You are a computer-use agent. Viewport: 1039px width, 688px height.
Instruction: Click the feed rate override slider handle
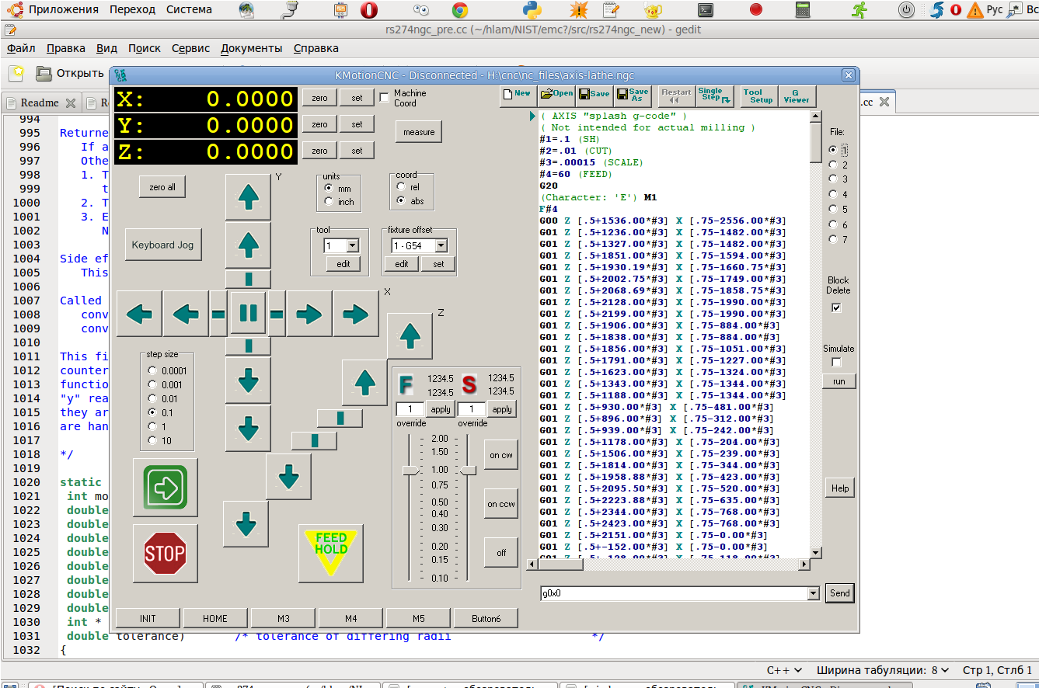pos(410,471)
